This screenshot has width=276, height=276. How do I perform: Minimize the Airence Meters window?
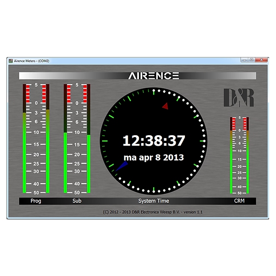pos(245,60)
